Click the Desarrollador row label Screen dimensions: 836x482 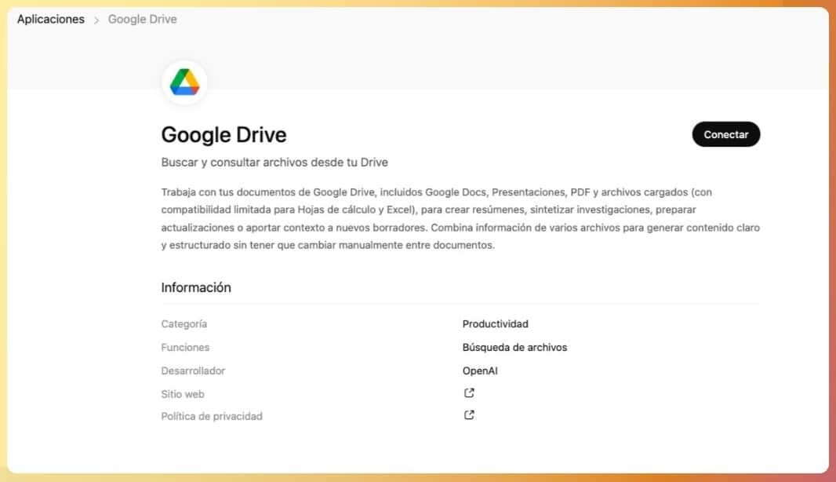(x=193, y=371)
